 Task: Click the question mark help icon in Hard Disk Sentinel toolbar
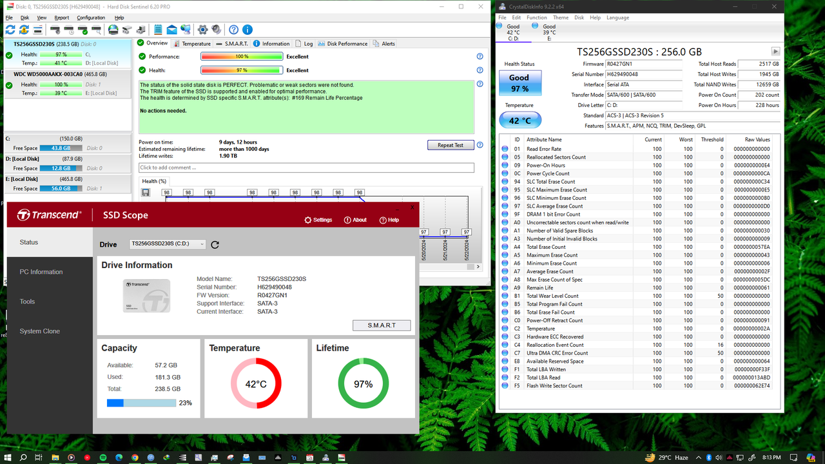point(233,30)
